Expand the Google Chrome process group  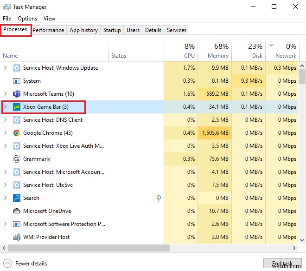tap(6, 133)
